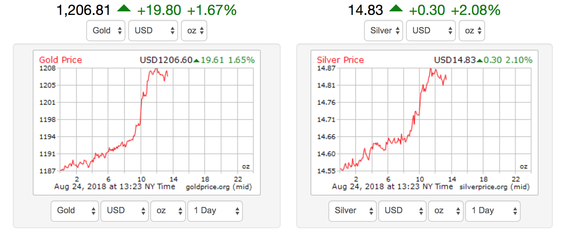The height and width of the screenshot is (231, 562).
Task: Open the top Silver metal dropdown
Action: (x=384, y=31)
